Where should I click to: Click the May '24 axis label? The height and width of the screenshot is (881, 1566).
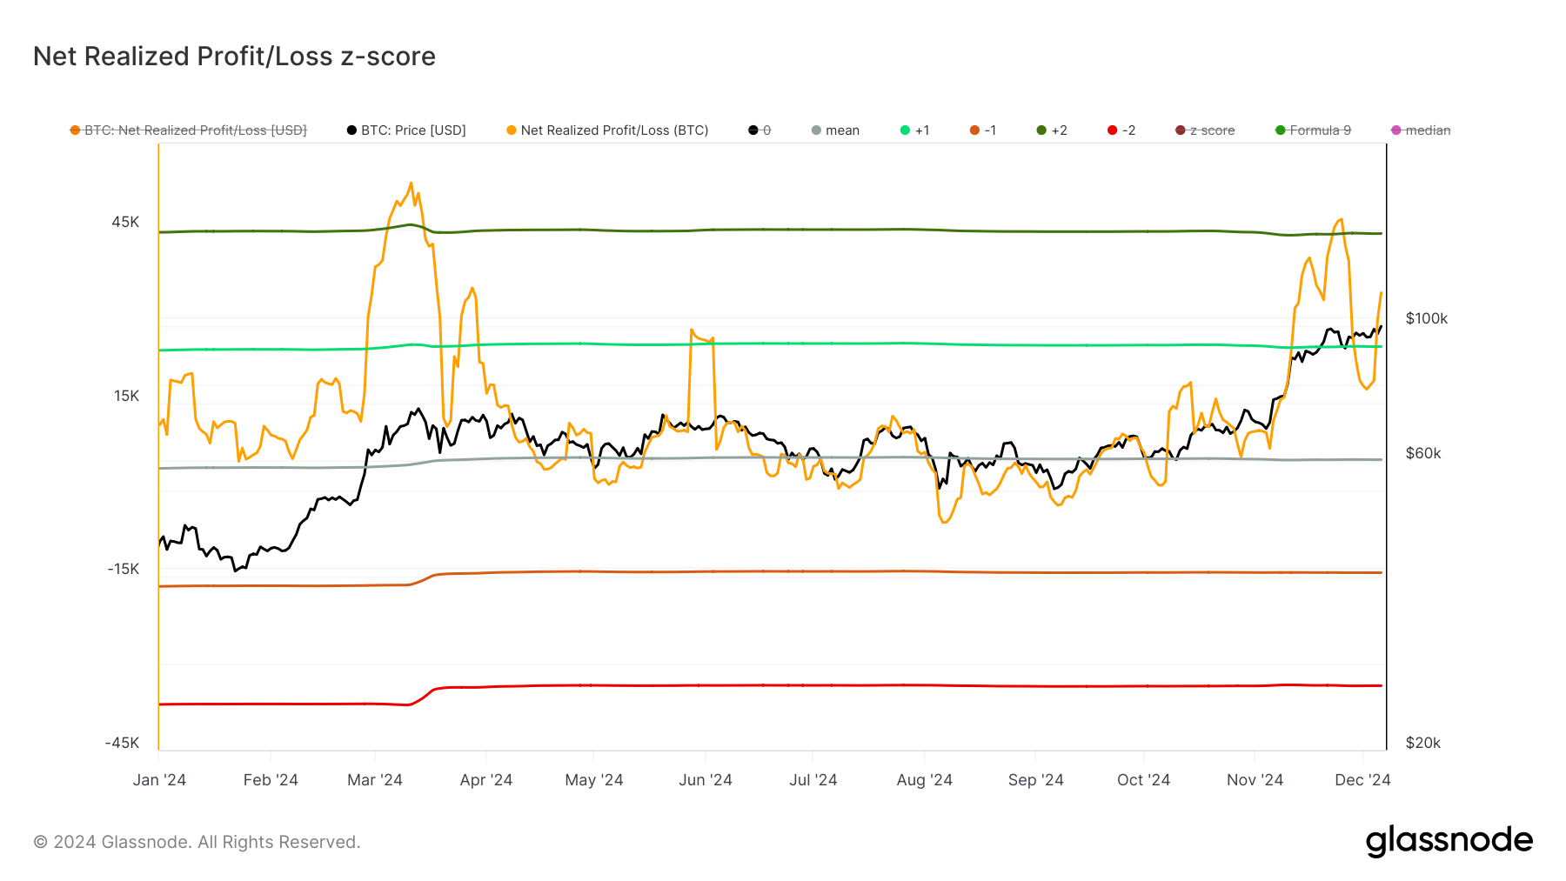(594, 780)
